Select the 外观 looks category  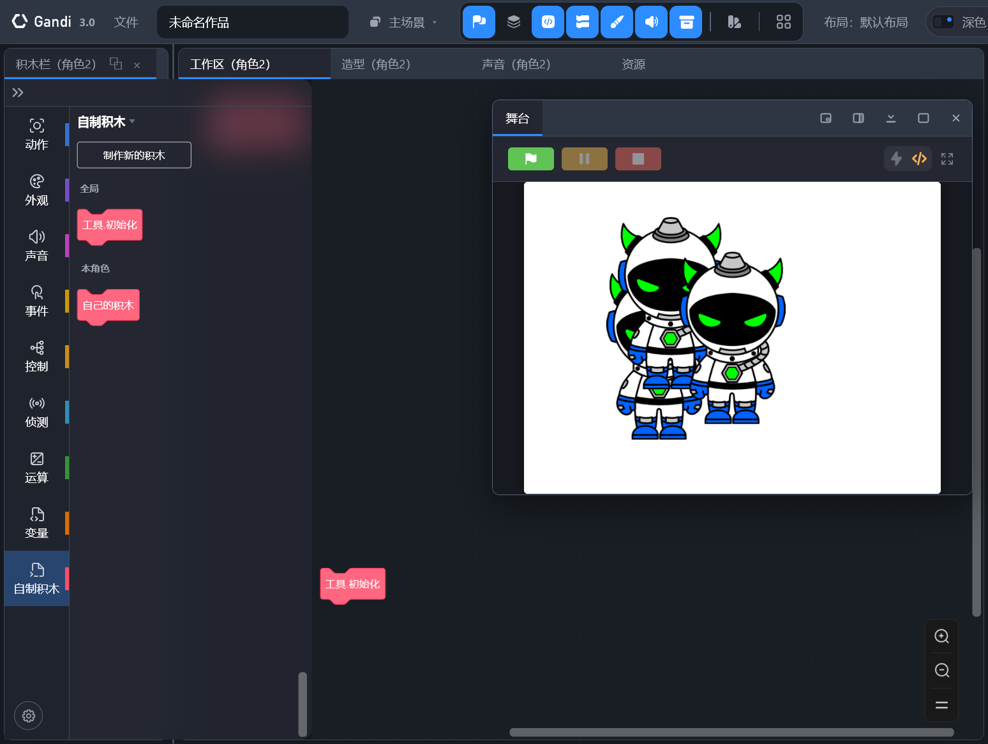click(36, 190)
